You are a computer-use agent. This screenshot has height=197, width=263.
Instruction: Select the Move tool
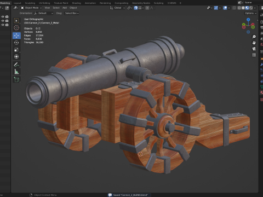point(16,36)
